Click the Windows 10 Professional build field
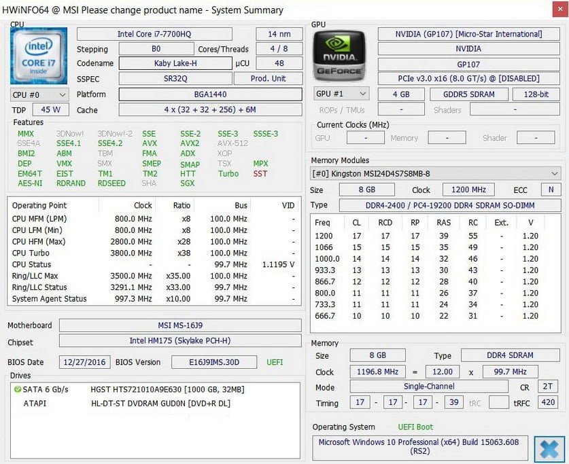 pos(419,447)
